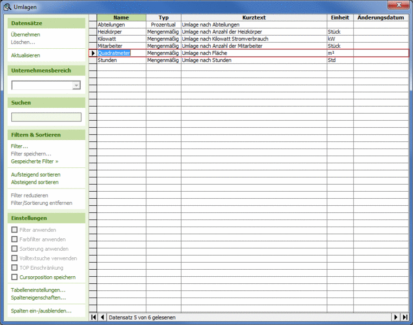Click the Name column header

[x=121, y=18]
